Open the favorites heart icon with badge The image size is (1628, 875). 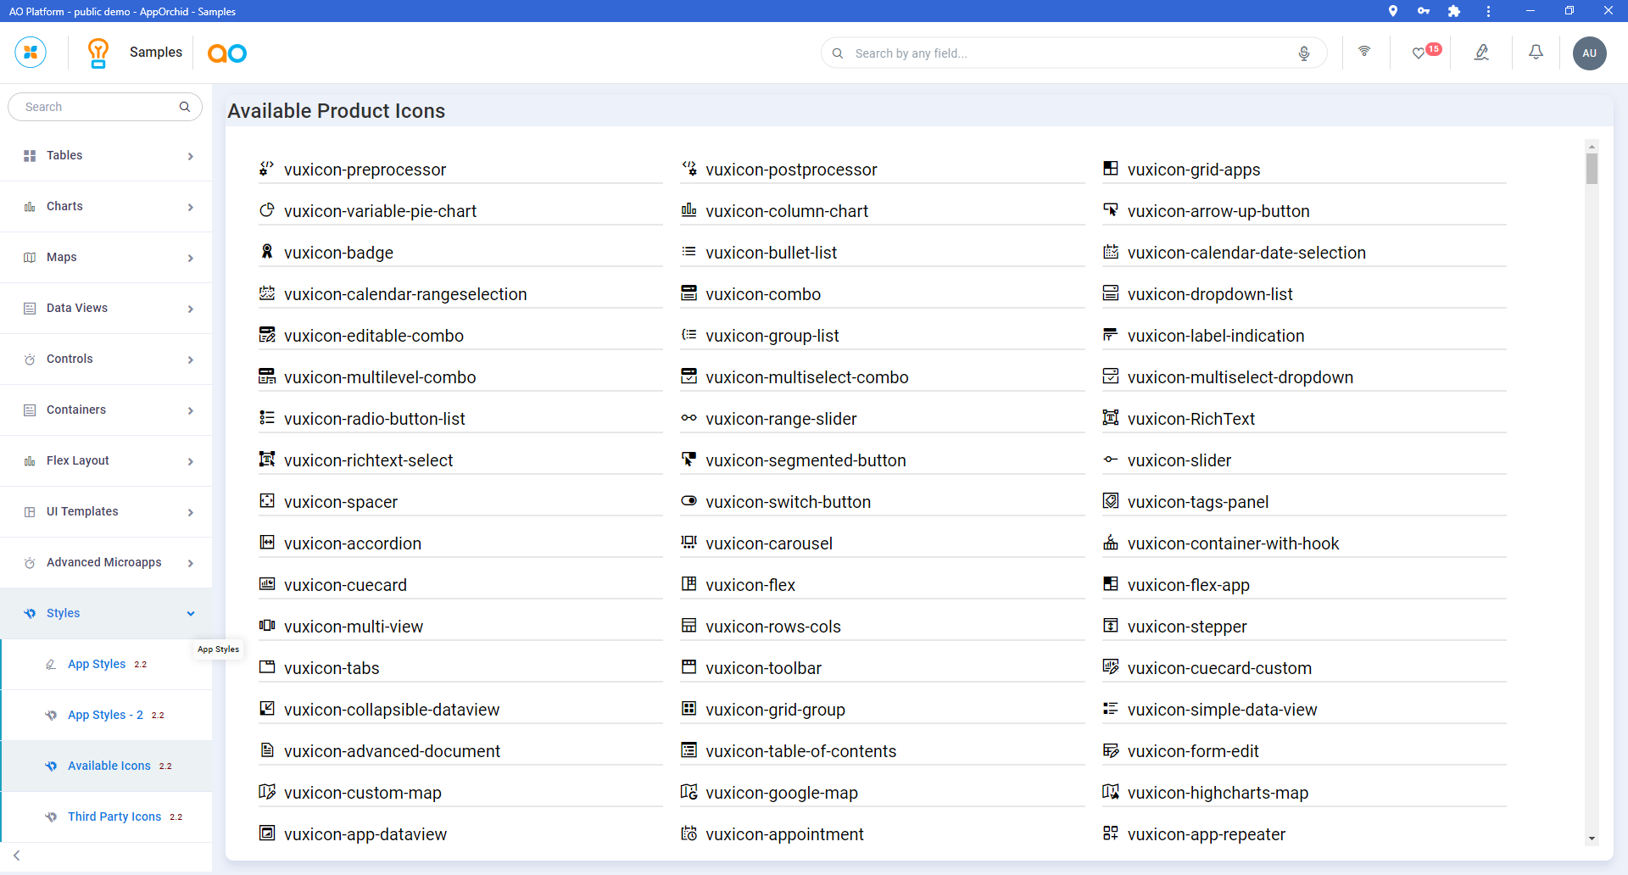point(1419,53)
